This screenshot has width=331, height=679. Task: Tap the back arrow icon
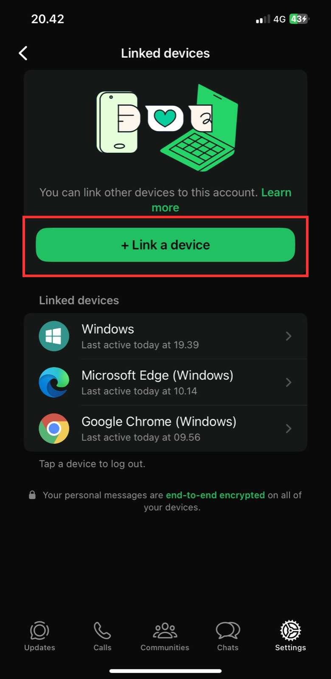click(x=23, y=53)
